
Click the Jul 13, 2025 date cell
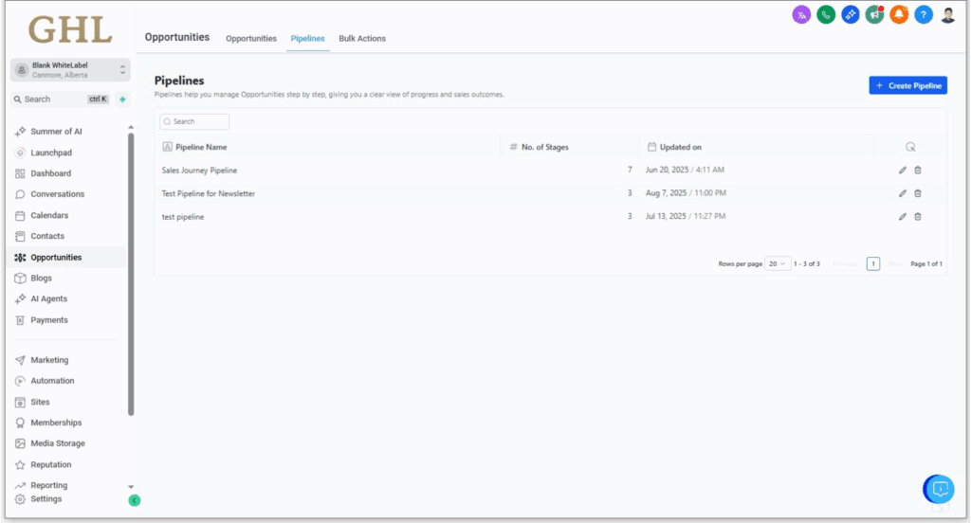coord(686,216)
